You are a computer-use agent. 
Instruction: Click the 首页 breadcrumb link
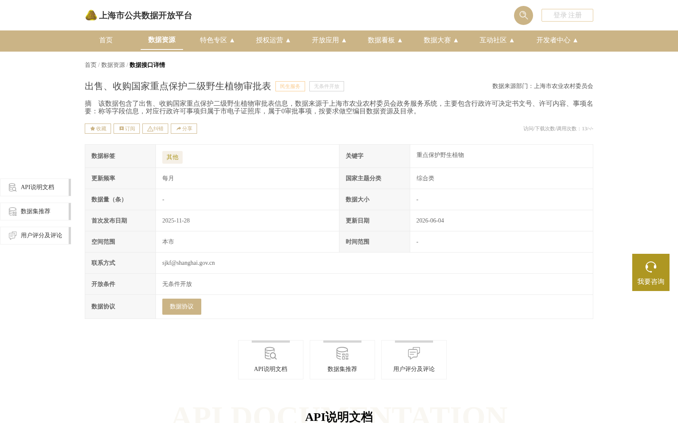(x=91, y=65)
